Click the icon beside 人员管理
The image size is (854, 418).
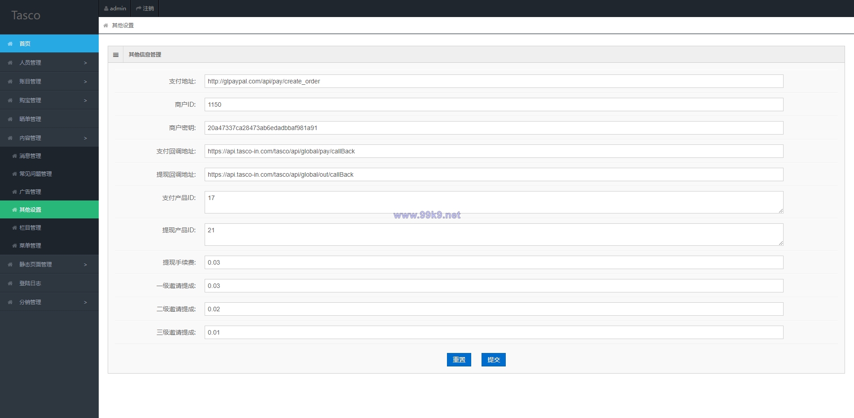coord(10,63)
